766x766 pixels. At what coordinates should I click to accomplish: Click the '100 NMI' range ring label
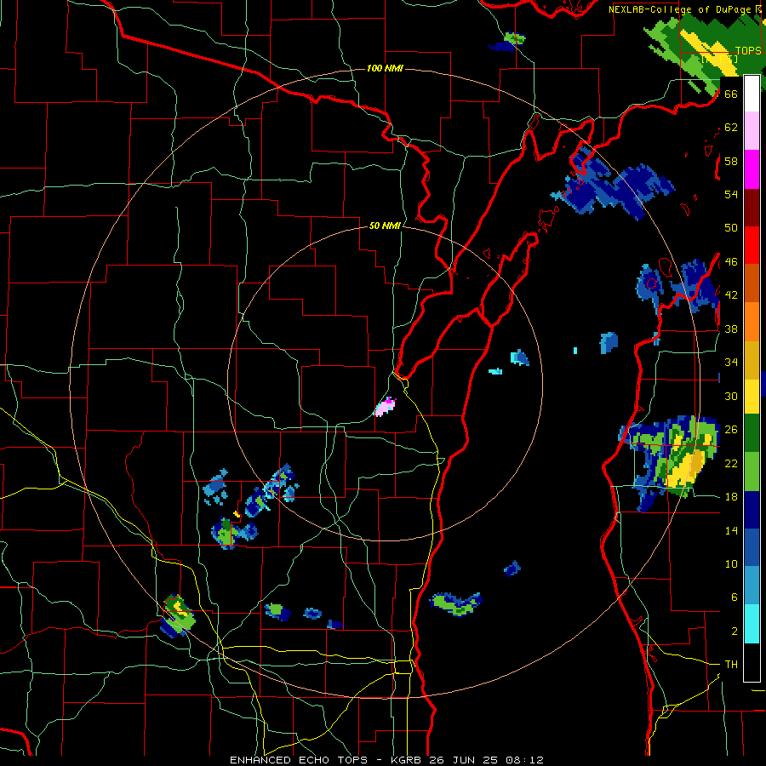coord(385,68)
